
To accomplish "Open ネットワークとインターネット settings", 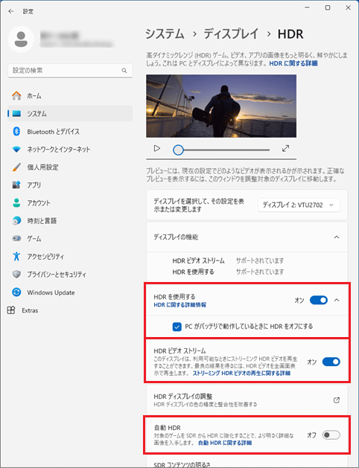I will coord(70,150).
